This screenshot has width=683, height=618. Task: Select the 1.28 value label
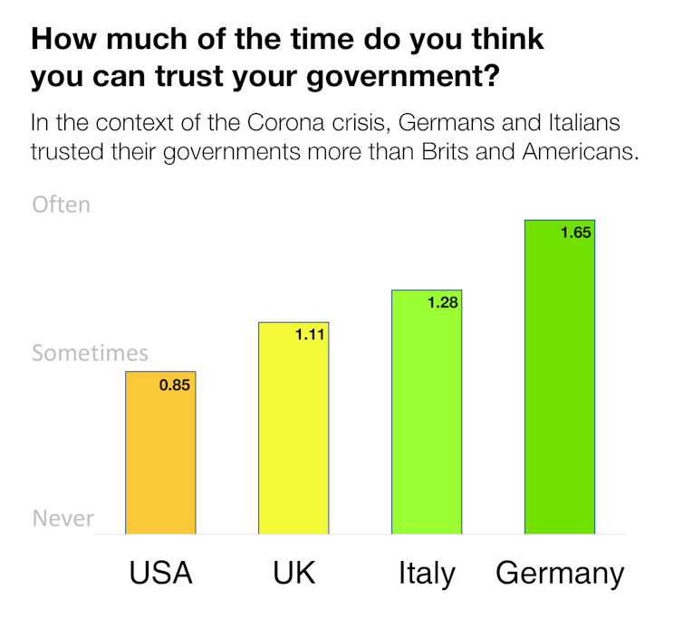coord(442,303)
